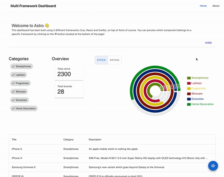Click the Multi Framework Dashboard title
This screenshot has width=224, height=177.
point(33,6)
